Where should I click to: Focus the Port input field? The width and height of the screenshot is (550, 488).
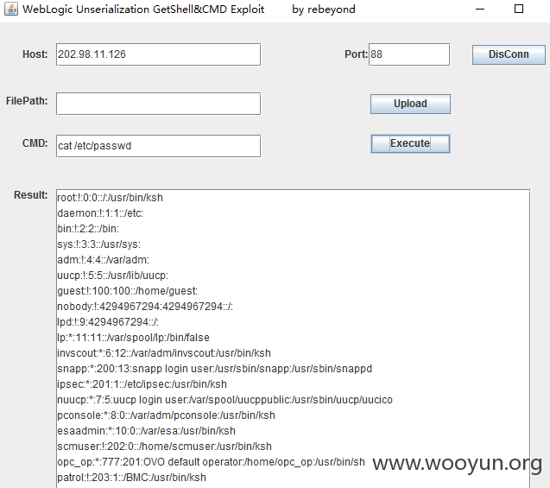coord(409,54)
